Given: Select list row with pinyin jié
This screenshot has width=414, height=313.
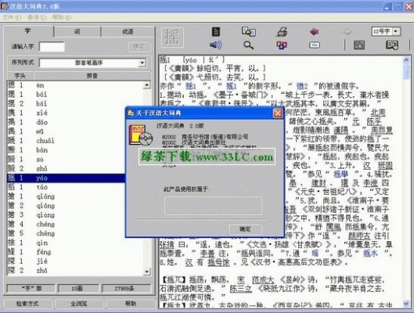Looking at the screenshot, I should (75, 261).
